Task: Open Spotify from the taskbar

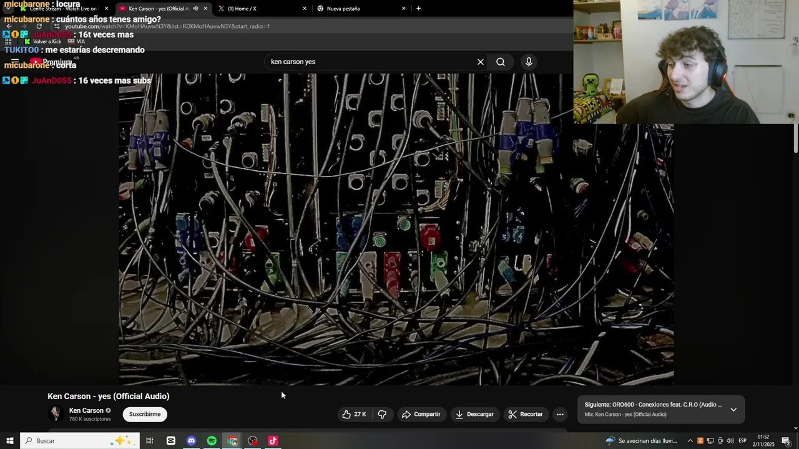Action: [212, 441]
